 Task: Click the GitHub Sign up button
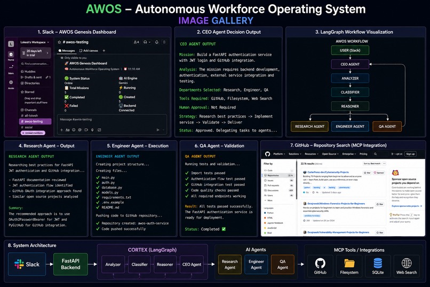(410, 154)
